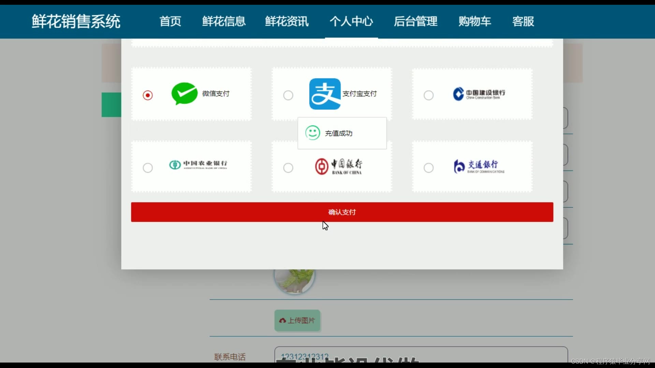Image resolution: width=655 pixels, height=368 pixels.
Task: Click the 上传图片 upload button
Action: [297, 320]
